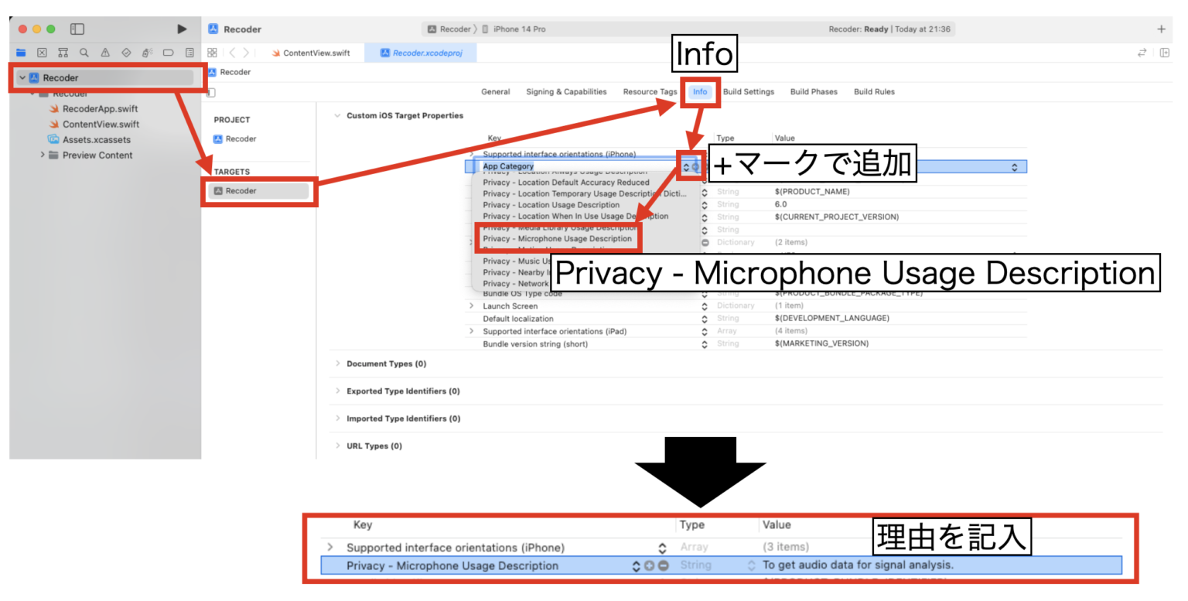The height and width of the screenshot is (601, 1188).
Task: Open the Issue navigator warning icon
Action: click(105, 53)
